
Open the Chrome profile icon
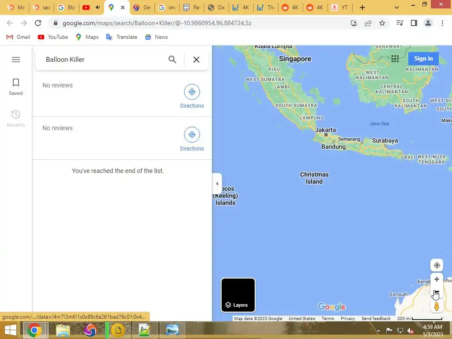click(428, 23)
